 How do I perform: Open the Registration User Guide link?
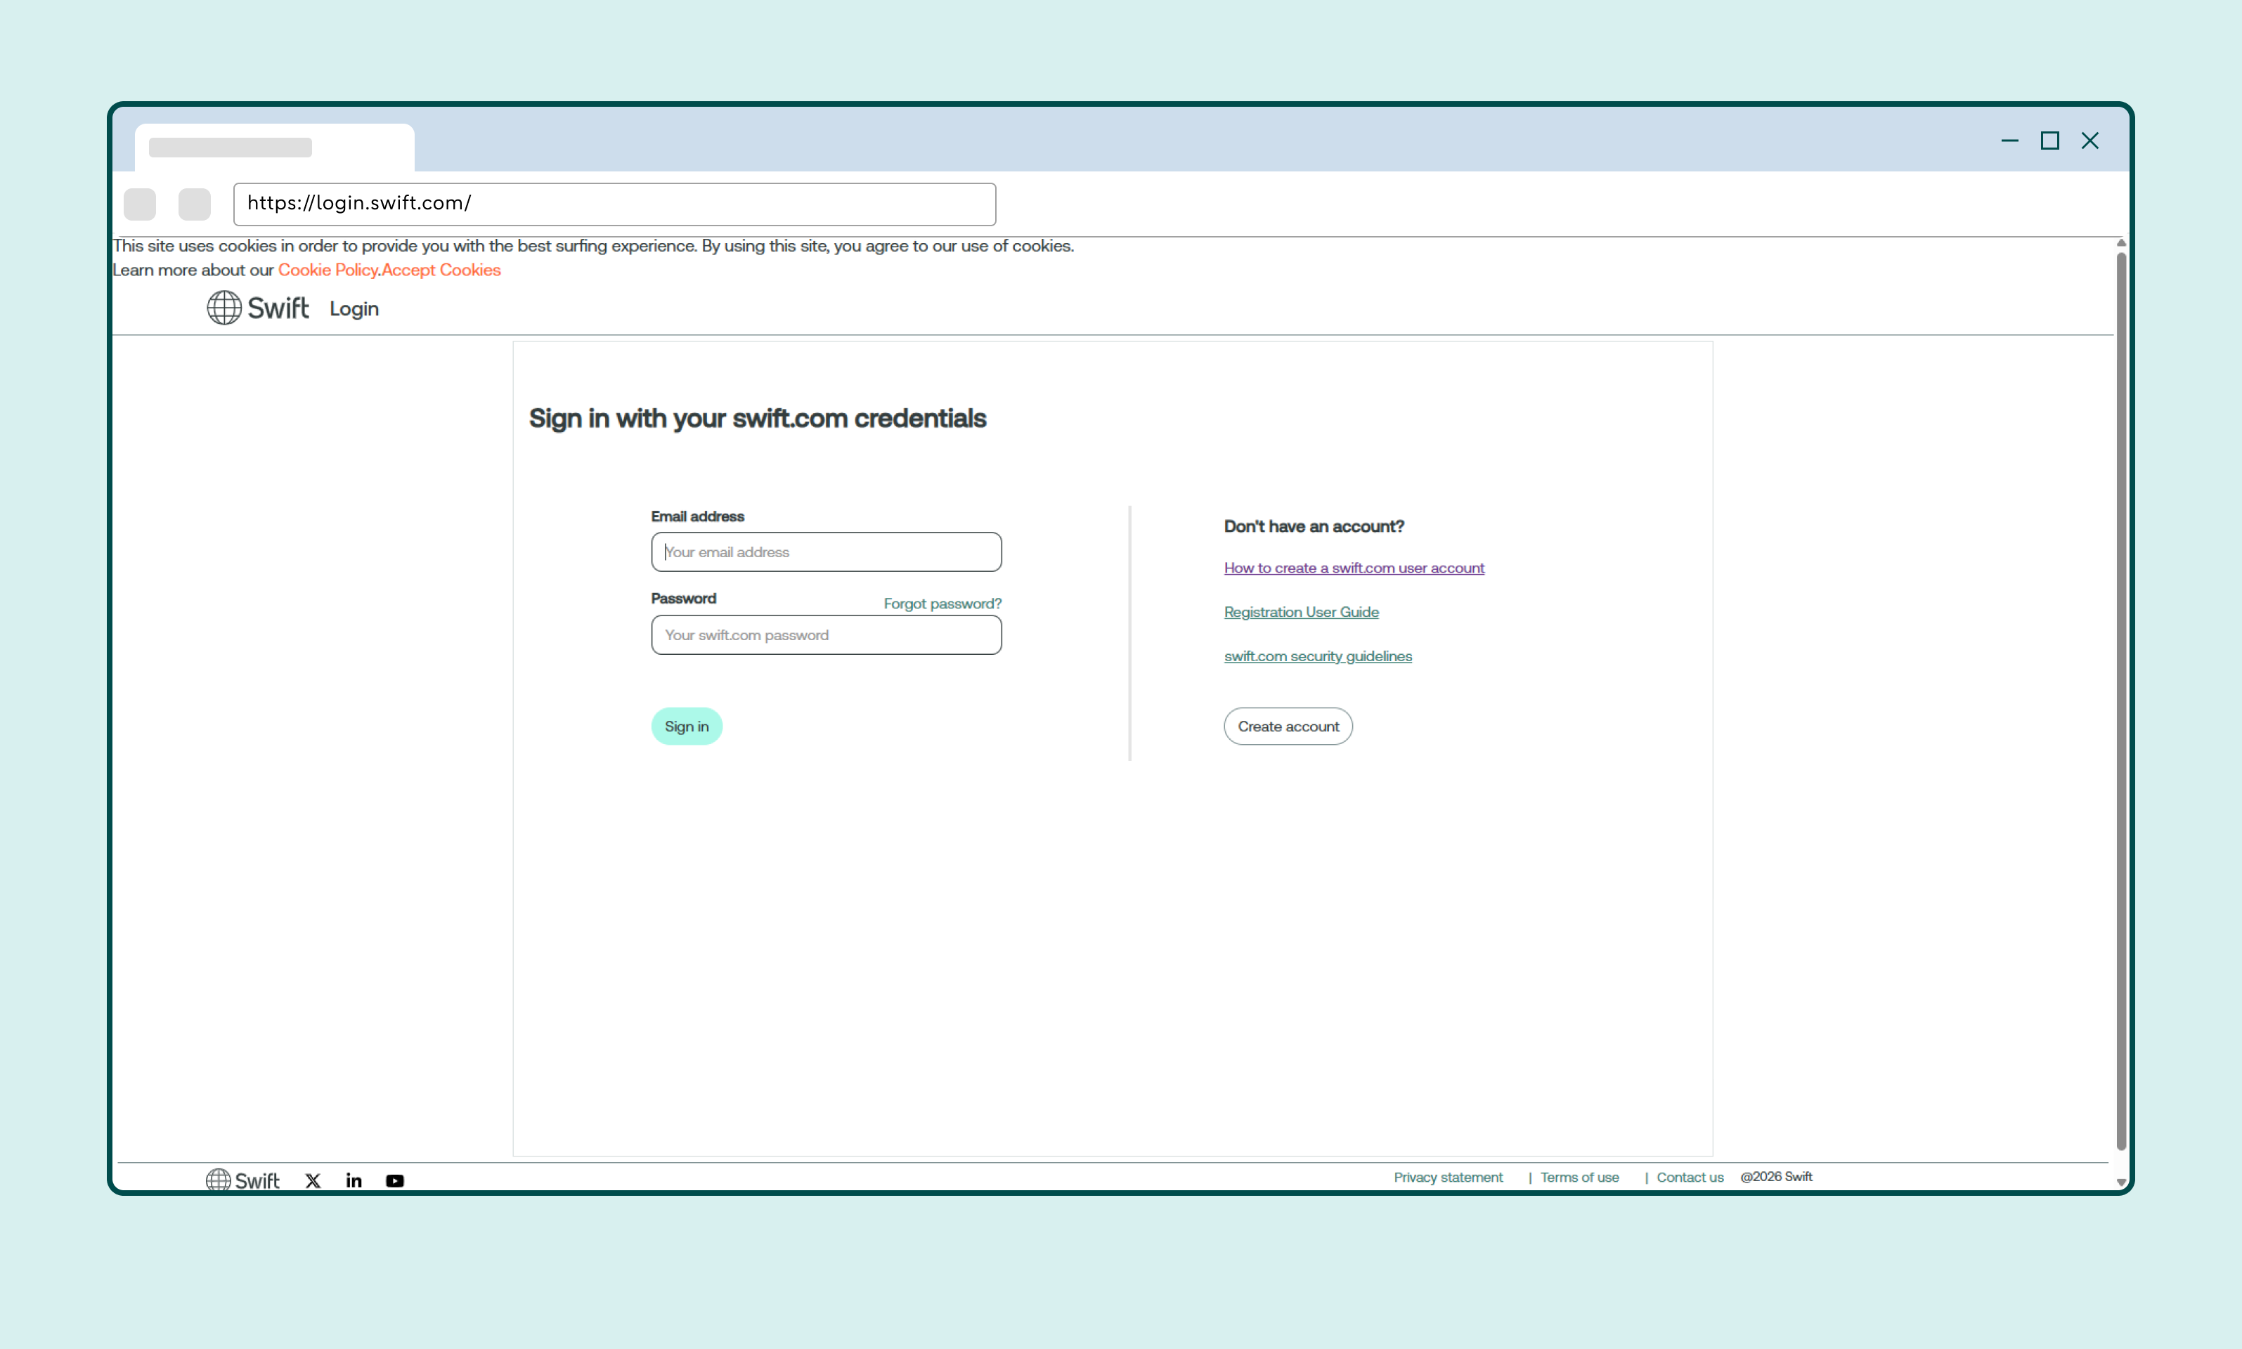click(x=1301, y=612)
